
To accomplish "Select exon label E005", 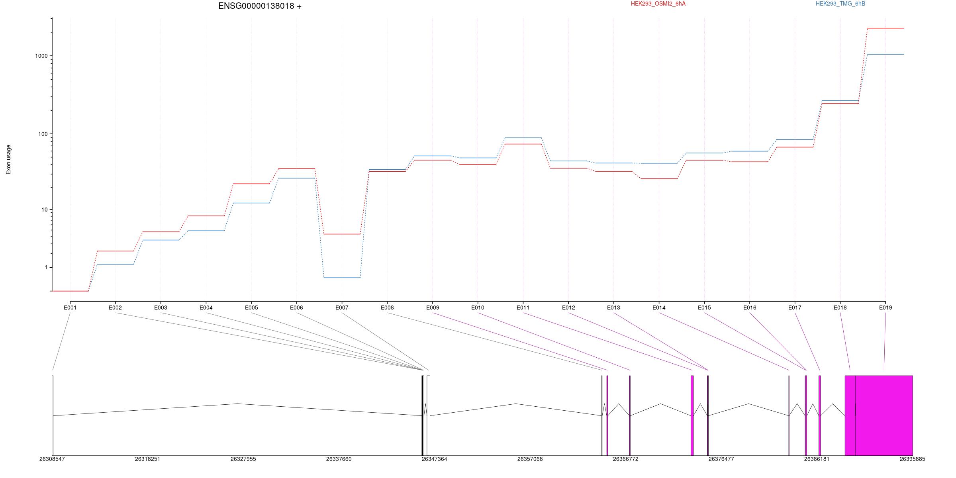I will (251, 308).
